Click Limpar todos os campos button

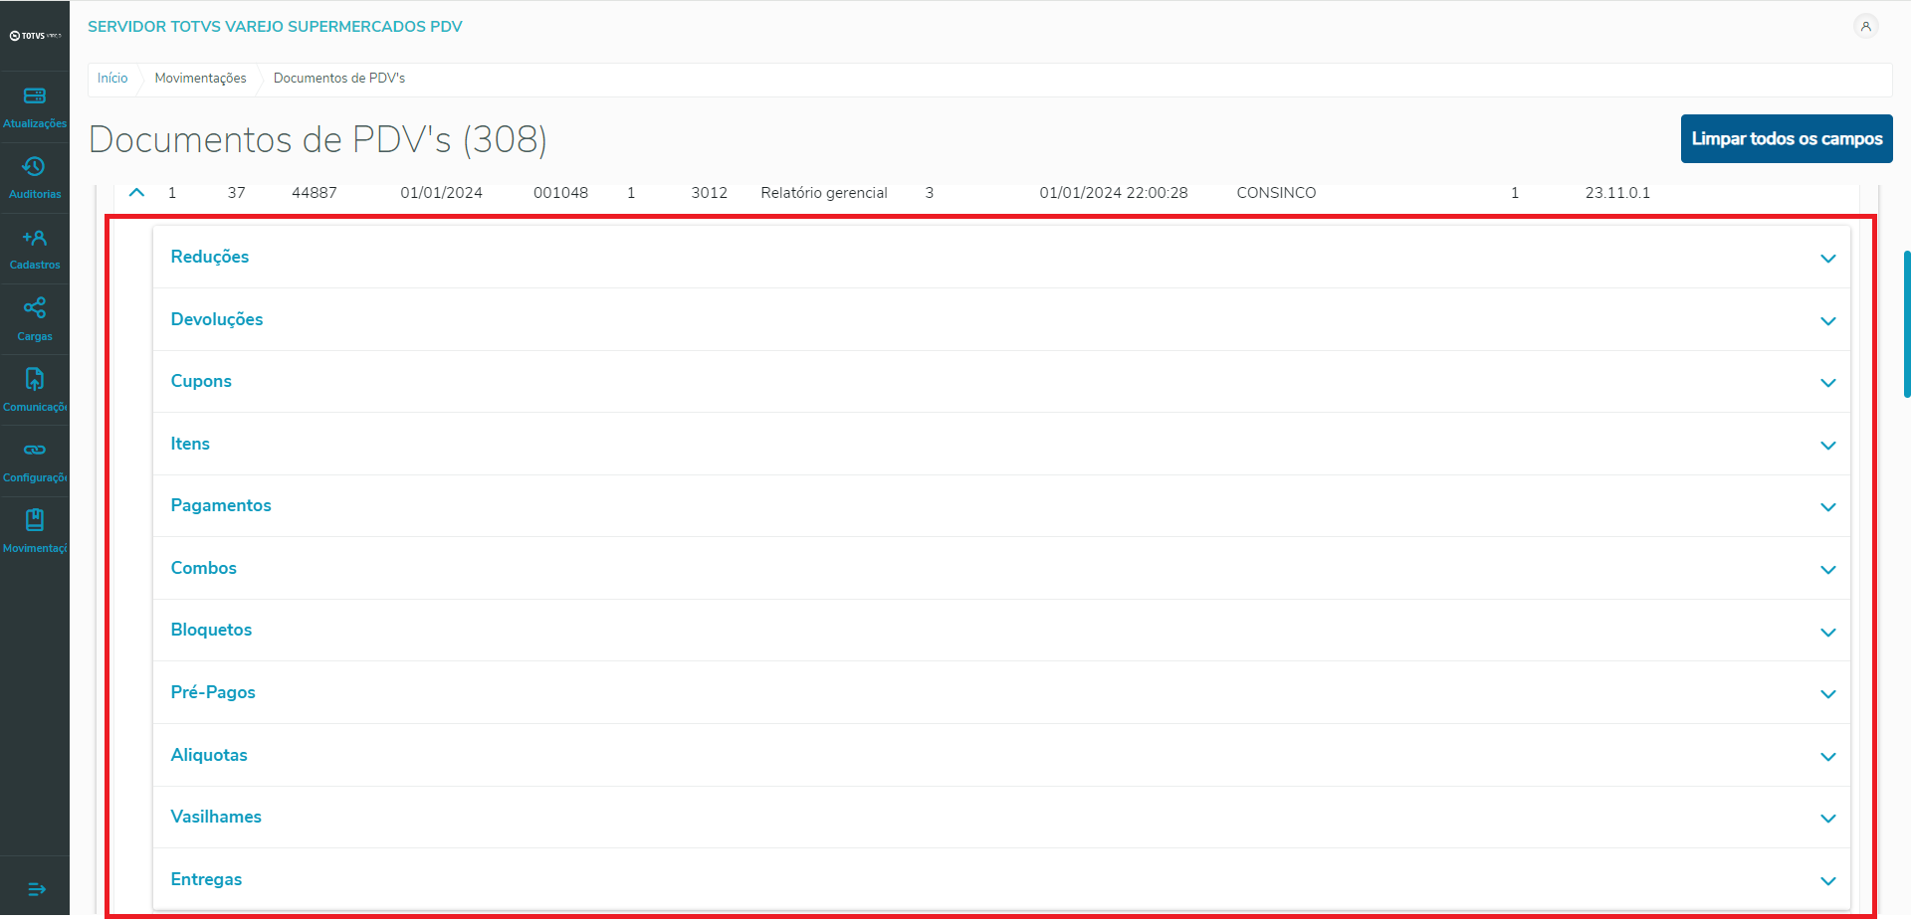[1787, 139]
